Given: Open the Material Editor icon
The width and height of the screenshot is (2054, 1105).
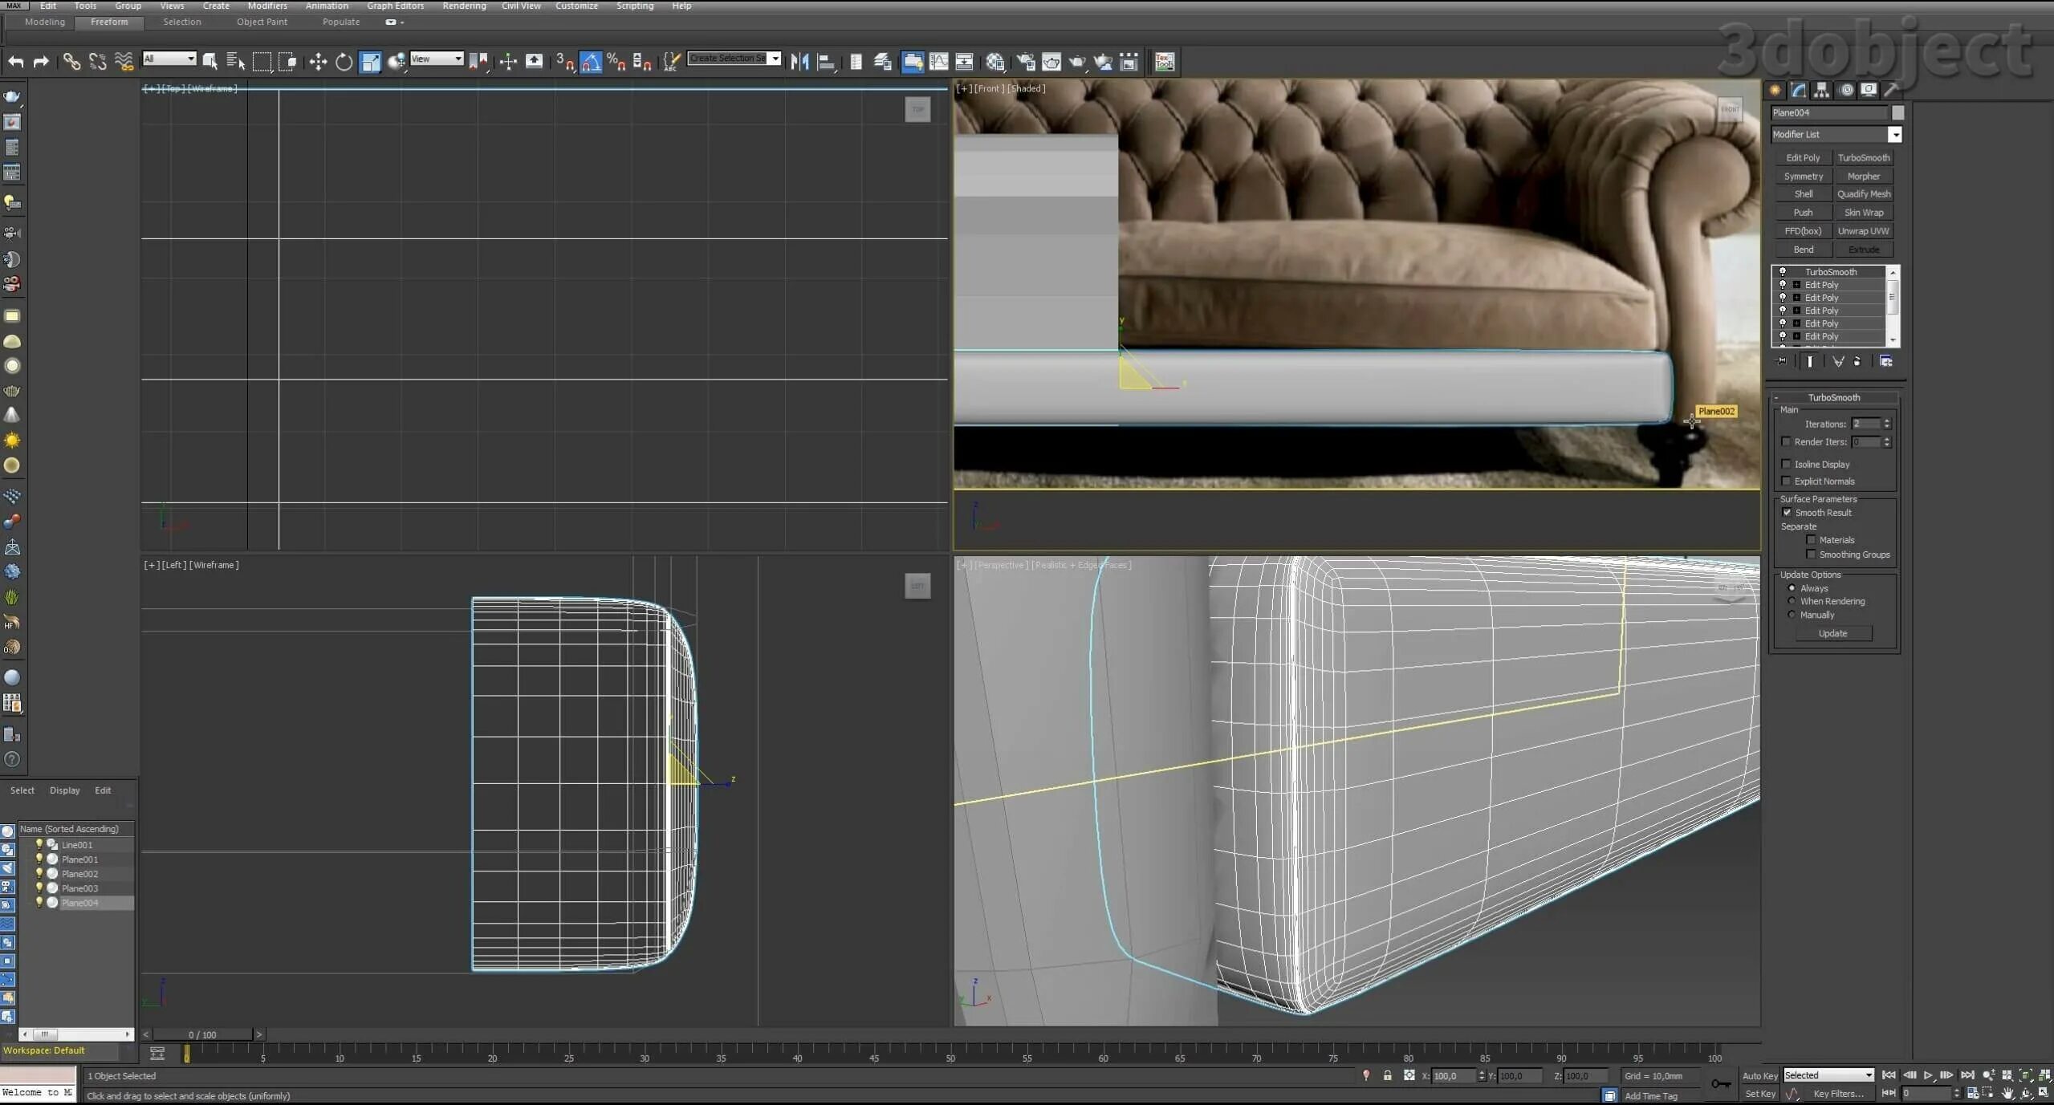Looking at the screenshot, I should click(995, 62).
